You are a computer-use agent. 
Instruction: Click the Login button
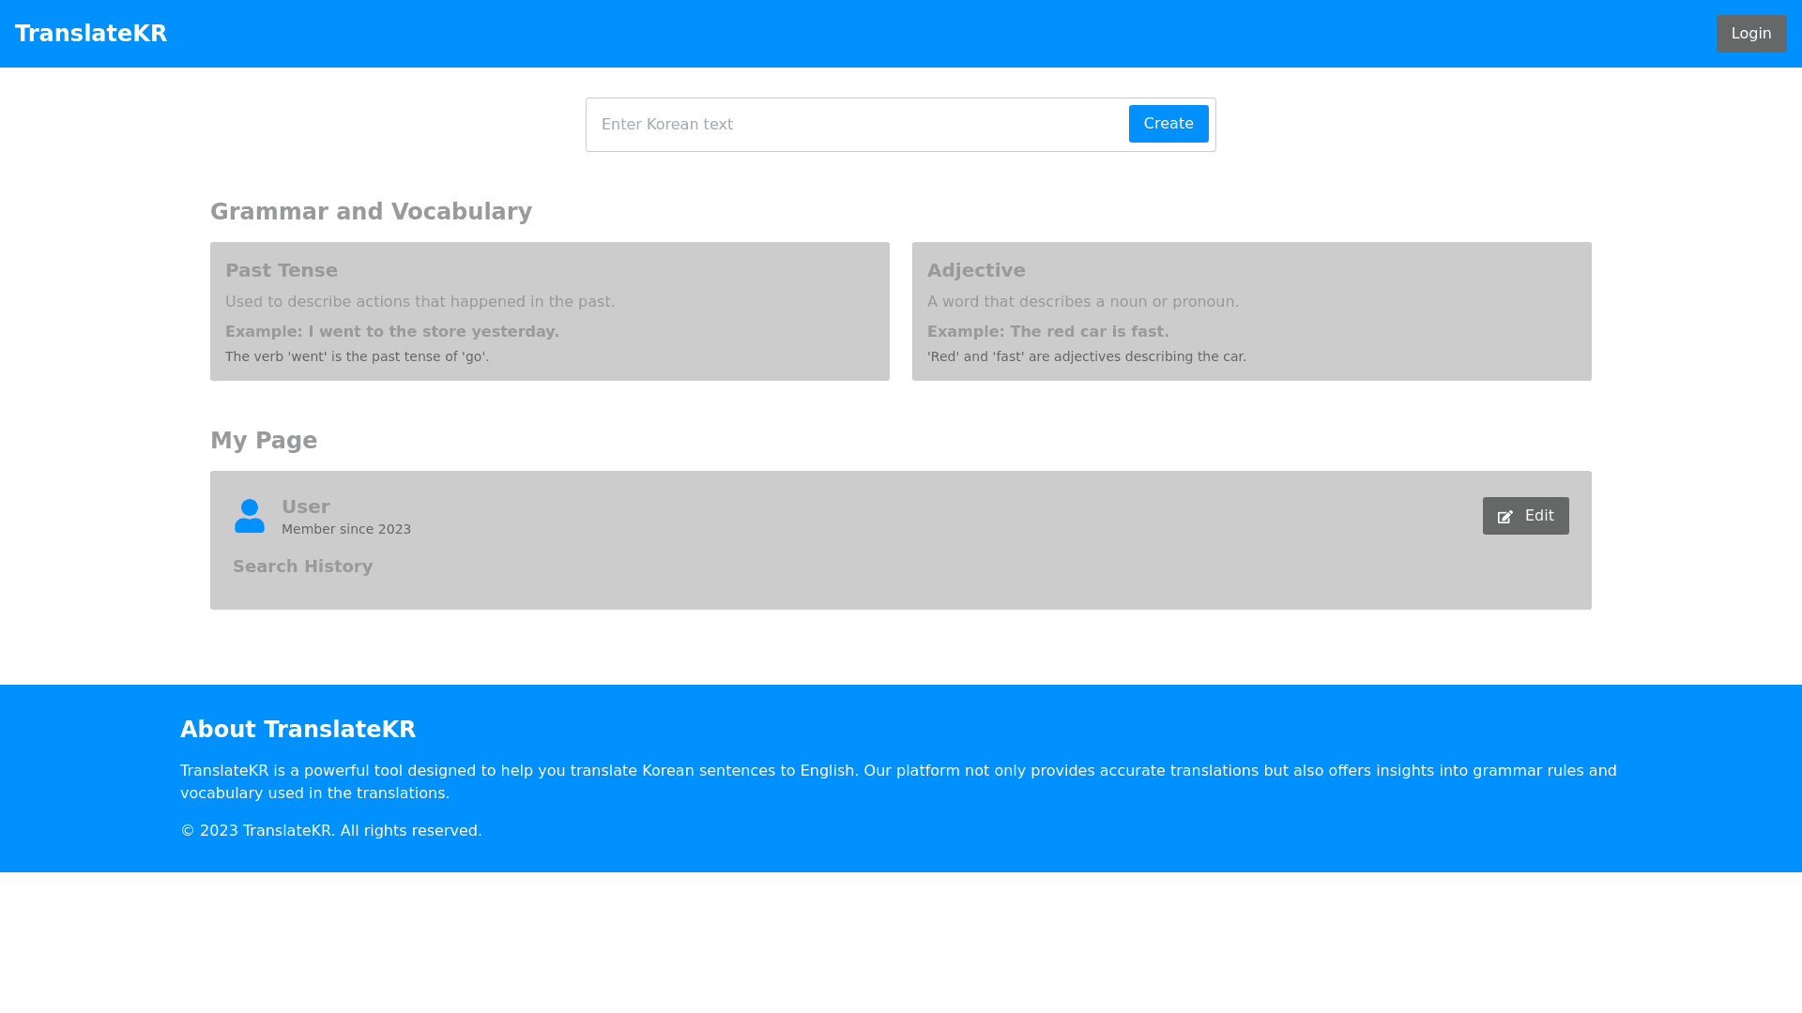(x=1750, y=34)
